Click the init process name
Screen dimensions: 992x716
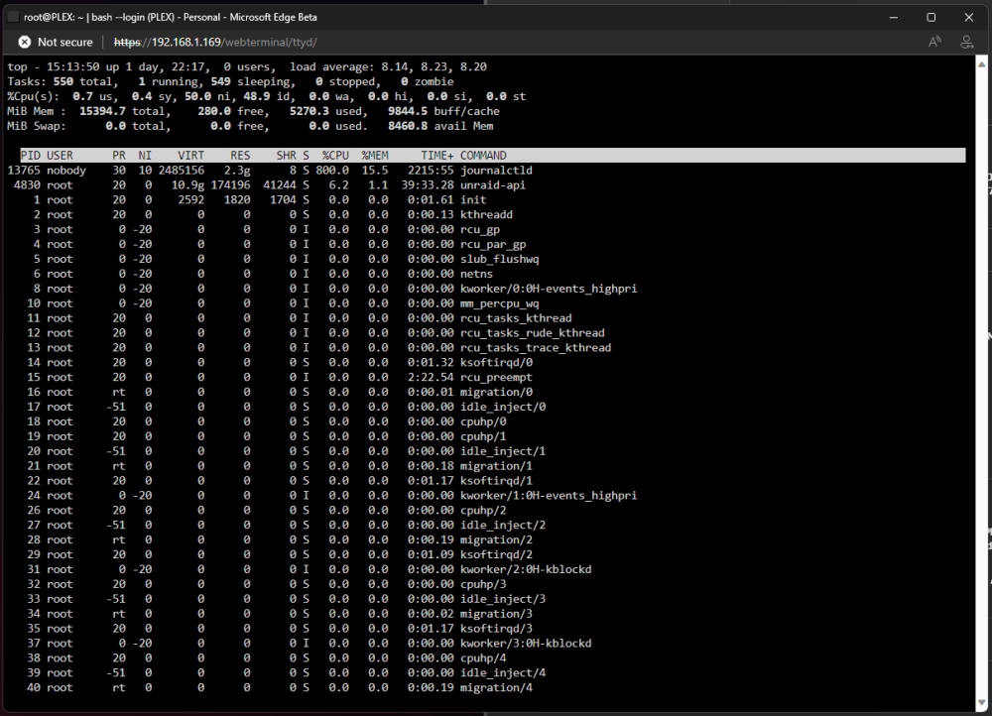[x=473, y=200]
